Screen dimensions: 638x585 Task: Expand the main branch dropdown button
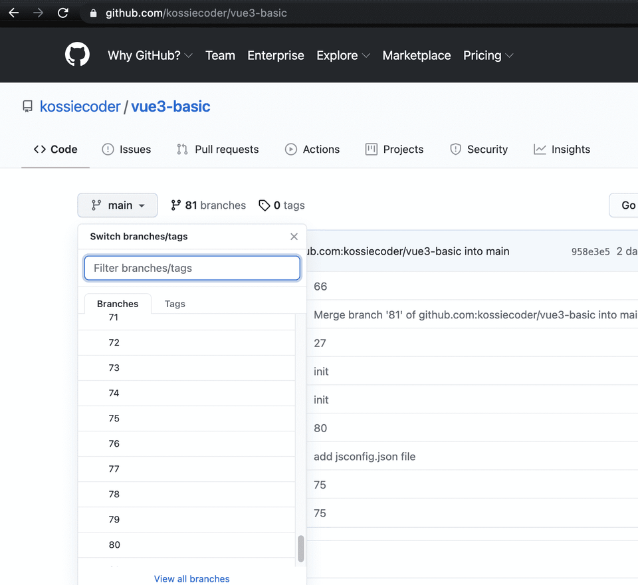(x=118, y=205)
